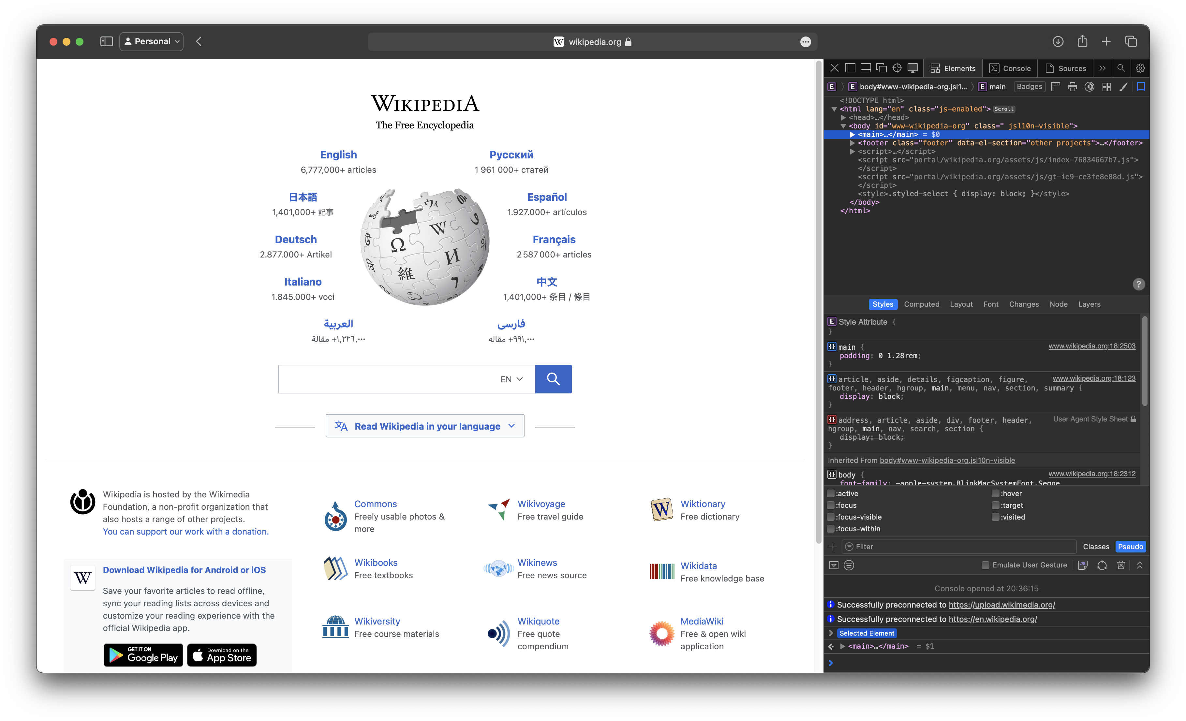This screenshot has height=721, width=1186.
Task: Open the EN search language dropdown
Action: coord(511,379)
